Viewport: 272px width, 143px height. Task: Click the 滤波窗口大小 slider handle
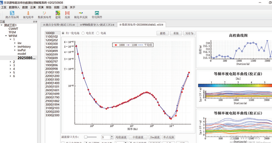pyautogui.click(x=86, y=137)
